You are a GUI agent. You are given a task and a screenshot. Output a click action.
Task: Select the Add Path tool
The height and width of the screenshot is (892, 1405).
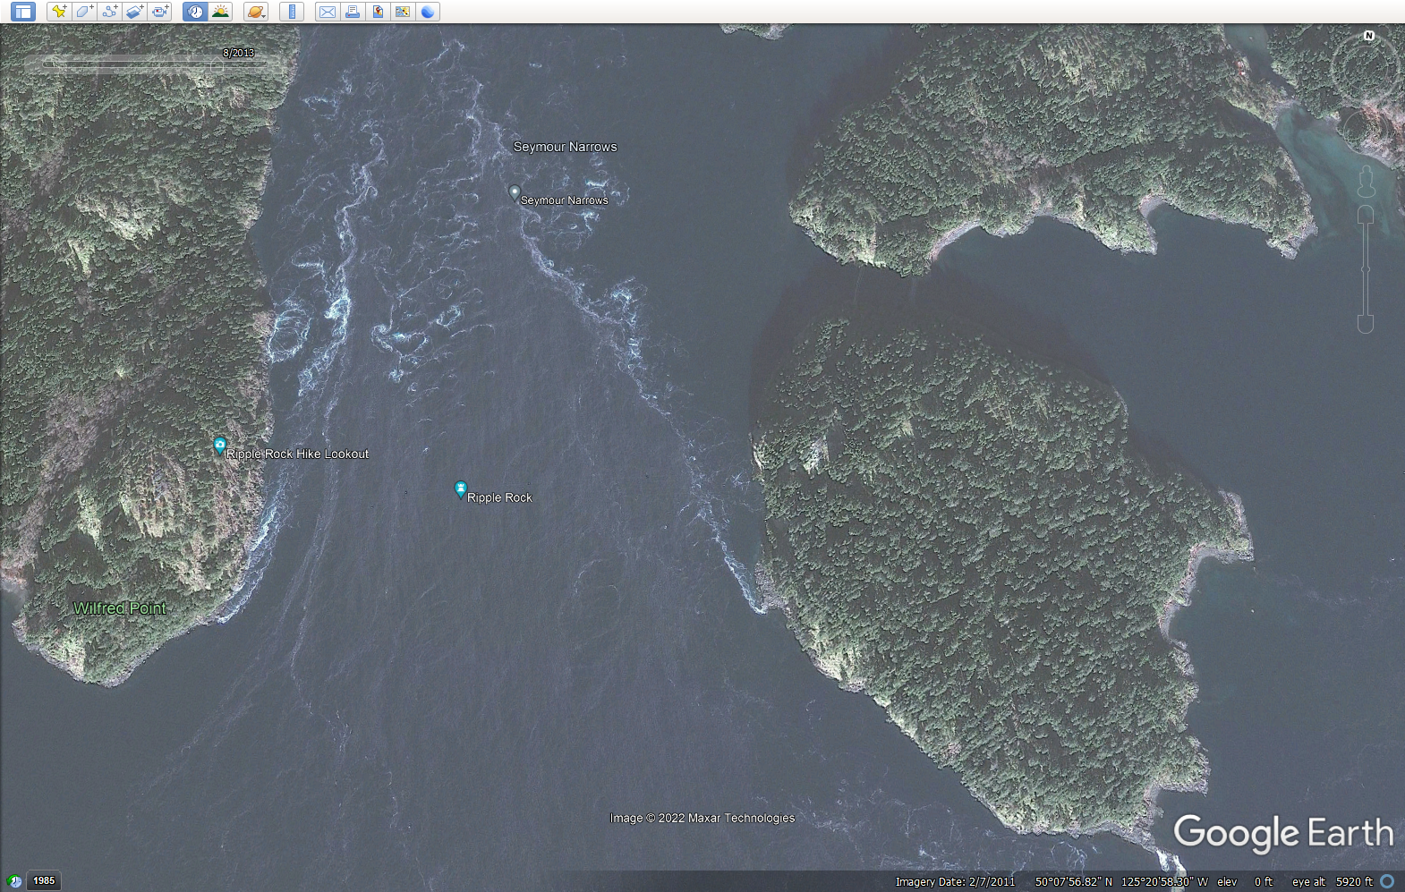pyautogui.click(x=109, y=12)
